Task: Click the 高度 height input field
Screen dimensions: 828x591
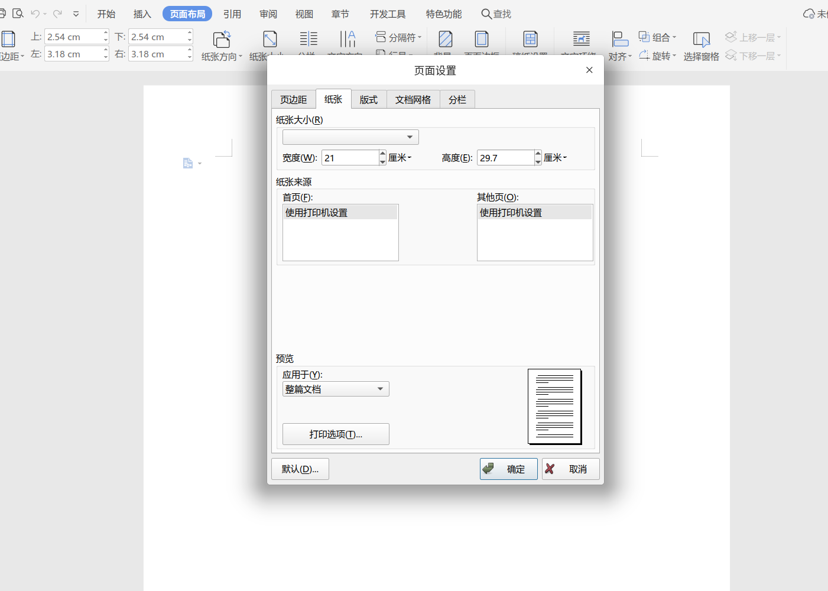Action: [506, 158]
